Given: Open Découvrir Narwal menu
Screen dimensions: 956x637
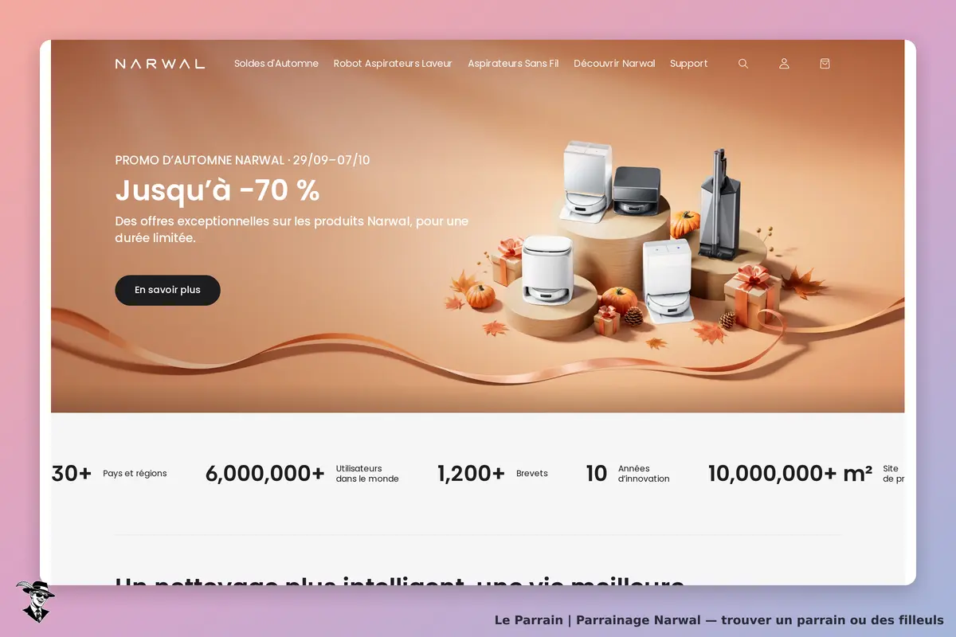Looking at the screenshot, I should click(x=614, y=64).
